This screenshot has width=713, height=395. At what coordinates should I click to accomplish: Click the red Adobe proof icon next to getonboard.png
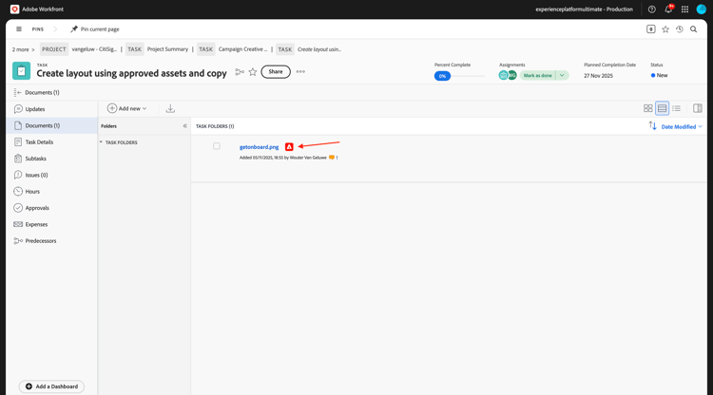coord(289,146)
